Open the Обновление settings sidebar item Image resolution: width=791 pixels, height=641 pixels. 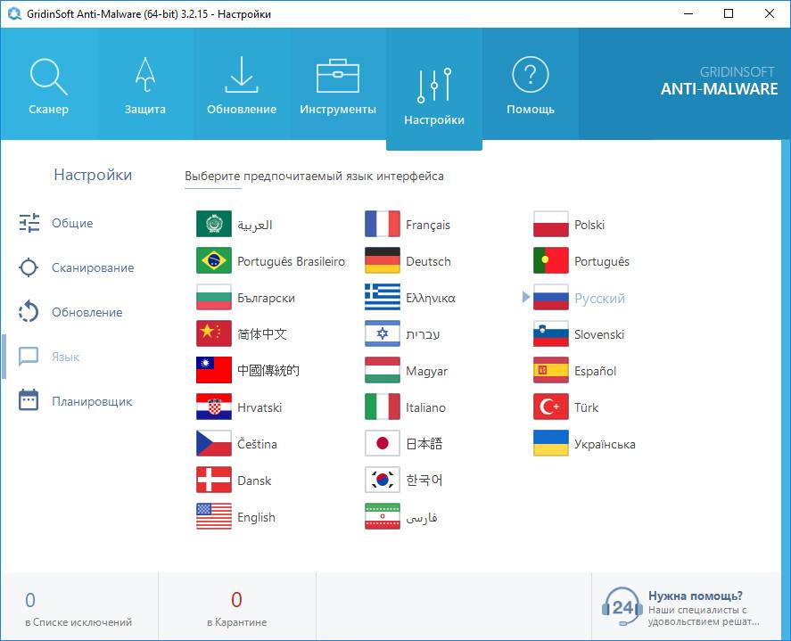[x=86, y=312]
